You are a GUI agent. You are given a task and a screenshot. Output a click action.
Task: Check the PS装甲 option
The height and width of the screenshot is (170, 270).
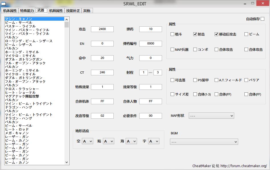[x=195, y=80]
